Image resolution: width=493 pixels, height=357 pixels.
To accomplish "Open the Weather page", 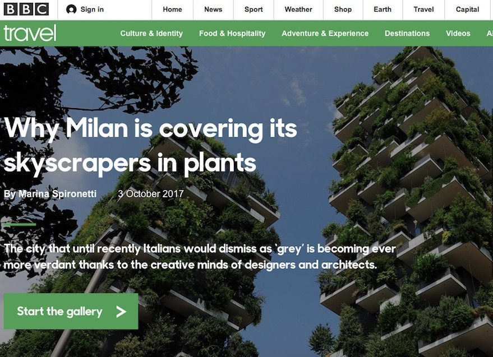I will click(x=298, y=10).
